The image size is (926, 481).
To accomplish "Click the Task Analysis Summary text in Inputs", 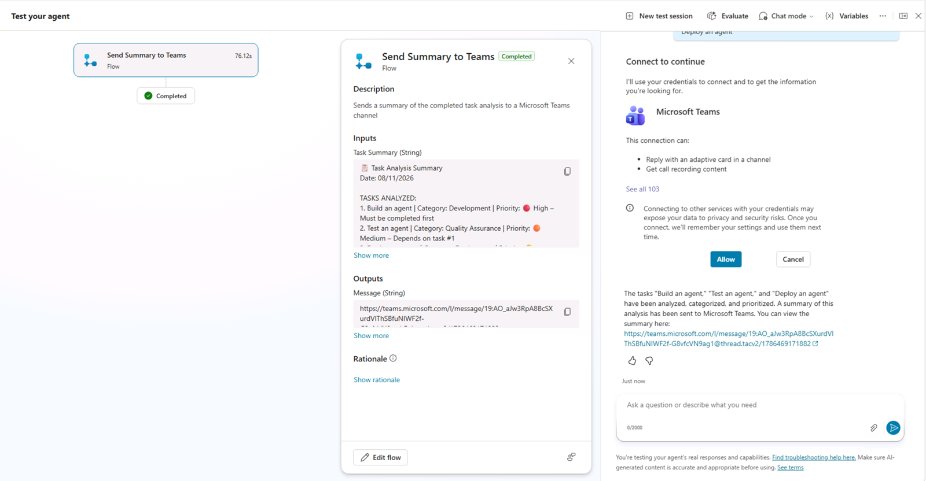I will [x=406, y=168].
